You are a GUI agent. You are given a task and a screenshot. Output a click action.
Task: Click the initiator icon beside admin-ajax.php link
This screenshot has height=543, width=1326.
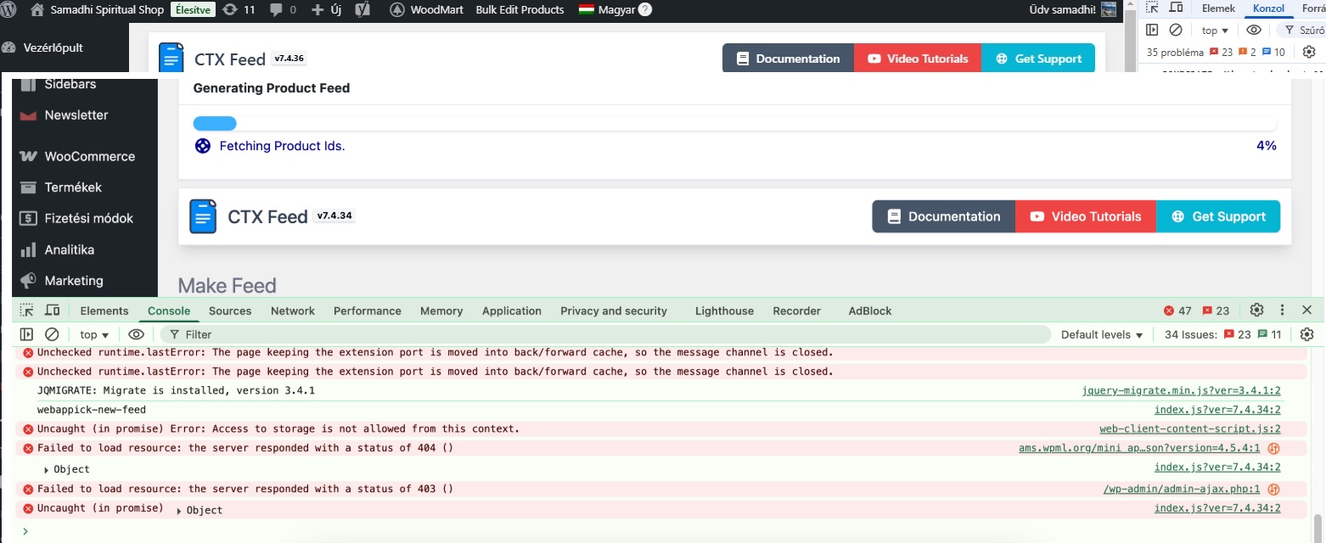1273,489
